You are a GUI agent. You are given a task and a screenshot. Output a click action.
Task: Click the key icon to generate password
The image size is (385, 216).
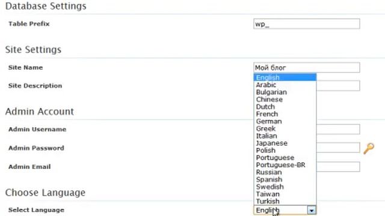pyautogui.click(x=369, y=148)
